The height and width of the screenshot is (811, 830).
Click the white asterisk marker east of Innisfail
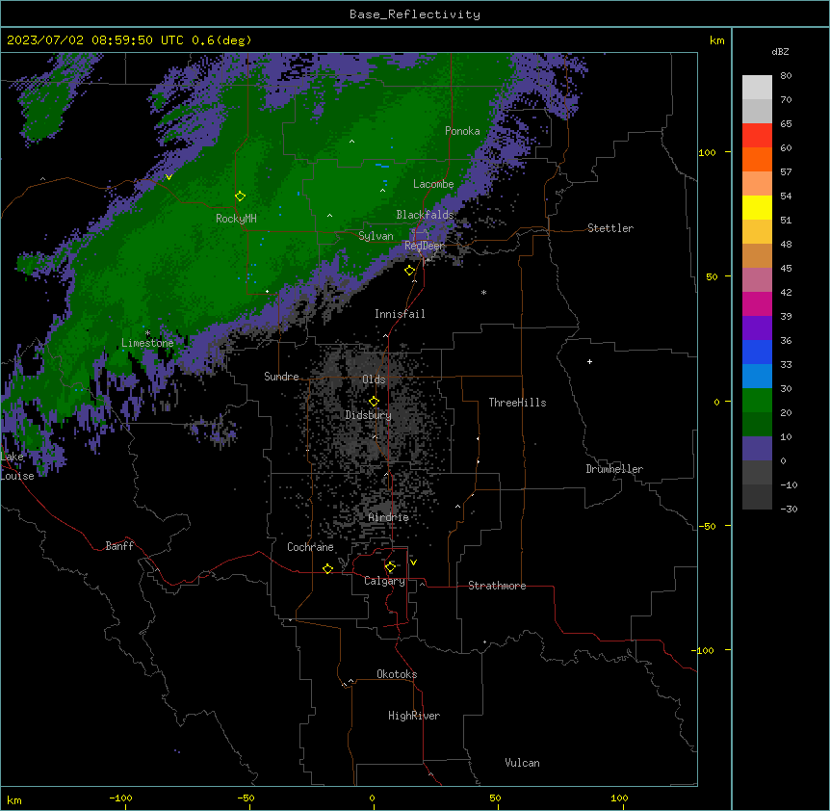pos(483,292)
